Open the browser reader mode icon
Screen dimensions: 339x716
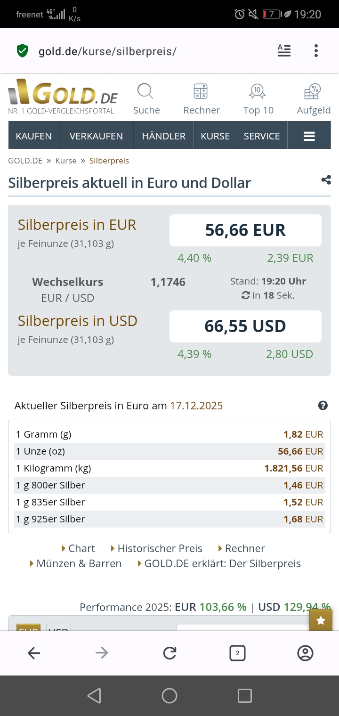point(284,51)
